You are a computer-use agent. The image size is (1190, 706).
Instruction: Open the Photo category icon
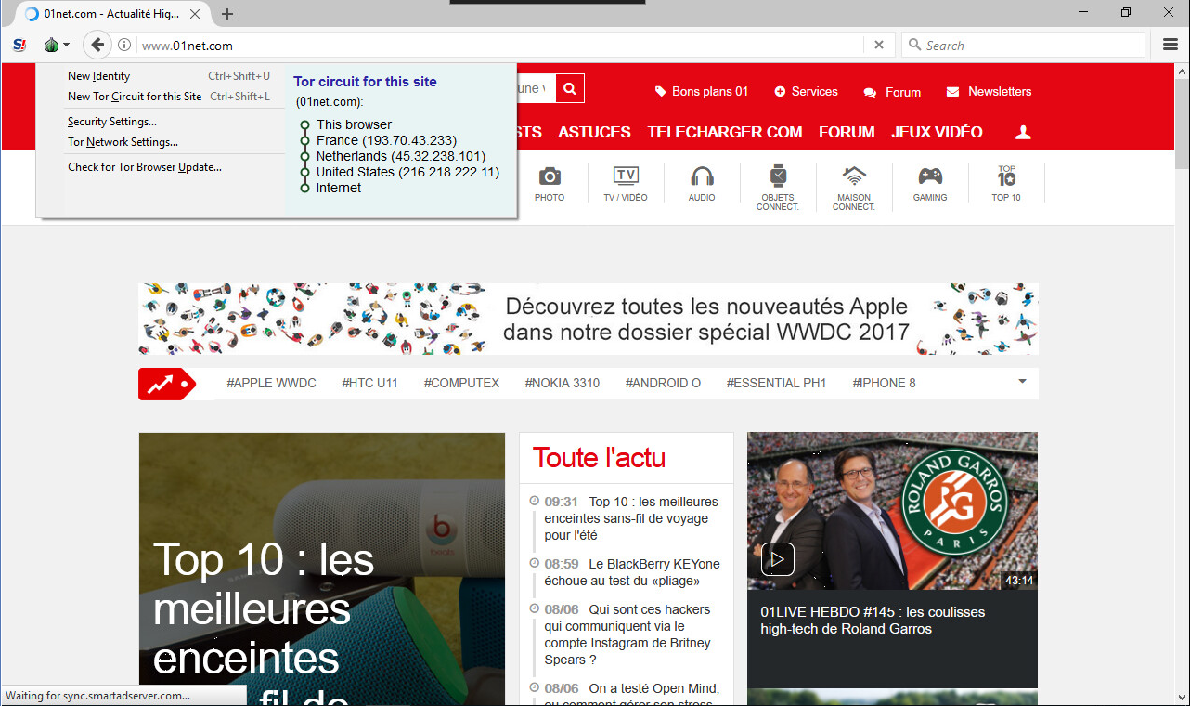point(550,183)
